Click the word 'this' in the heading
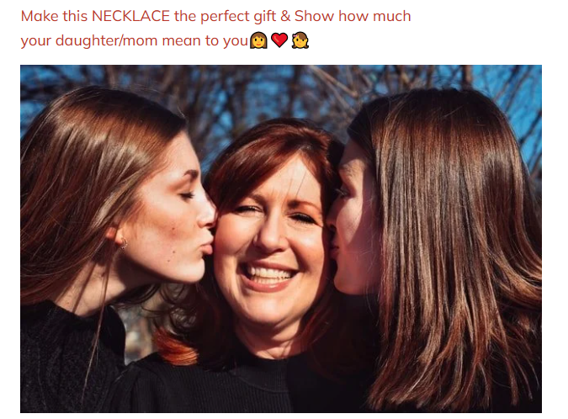This screenshot has width=568, height=419. [75, 16]
